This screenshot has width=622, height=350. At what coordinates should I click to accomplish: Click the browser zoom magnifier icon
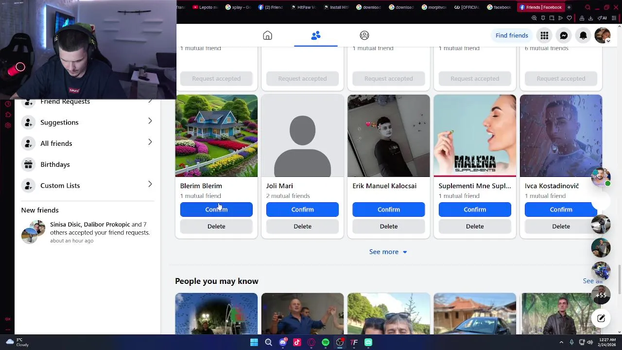click(x=534, y=18)
